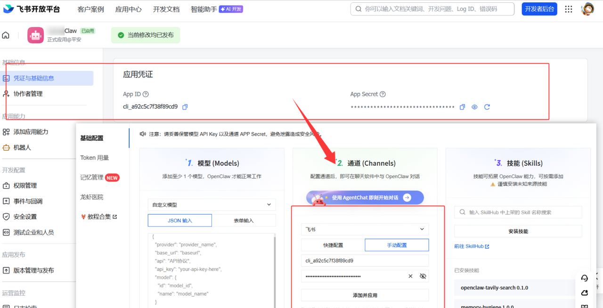
Task: Copy the App Secret
Action: click(462, 107)
